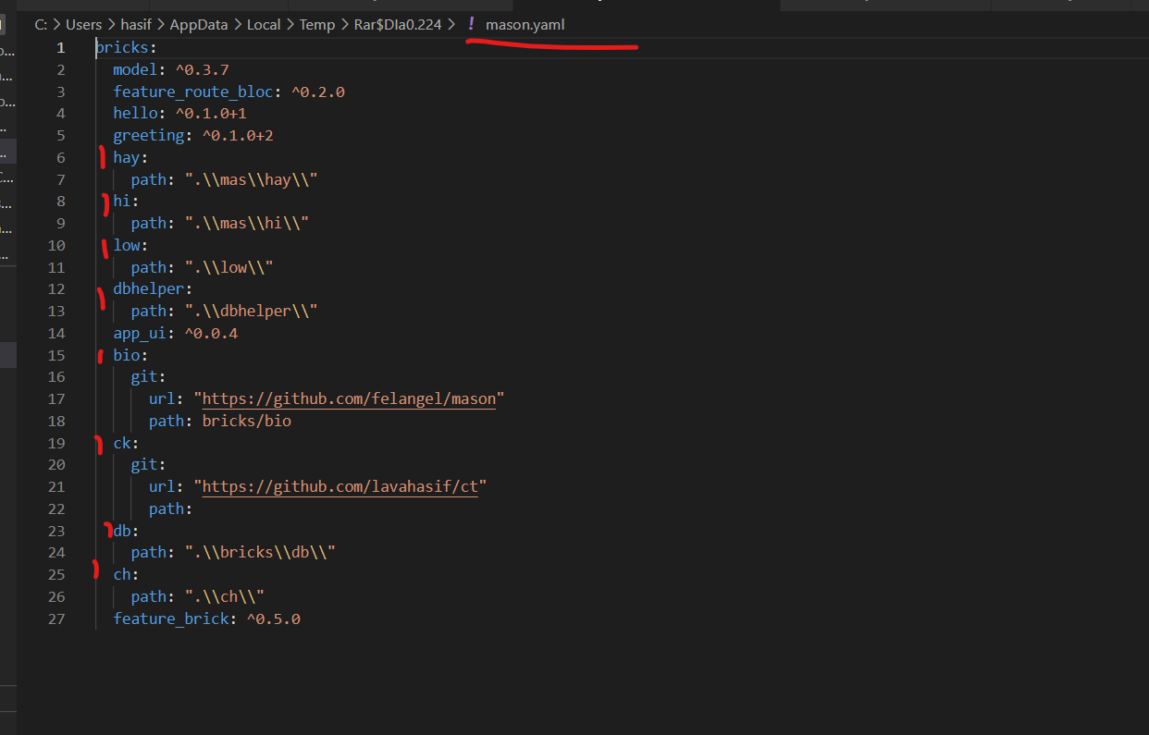
Task: Open the Temp breadcrumb dropdown
Action: (x=317, y=24)
